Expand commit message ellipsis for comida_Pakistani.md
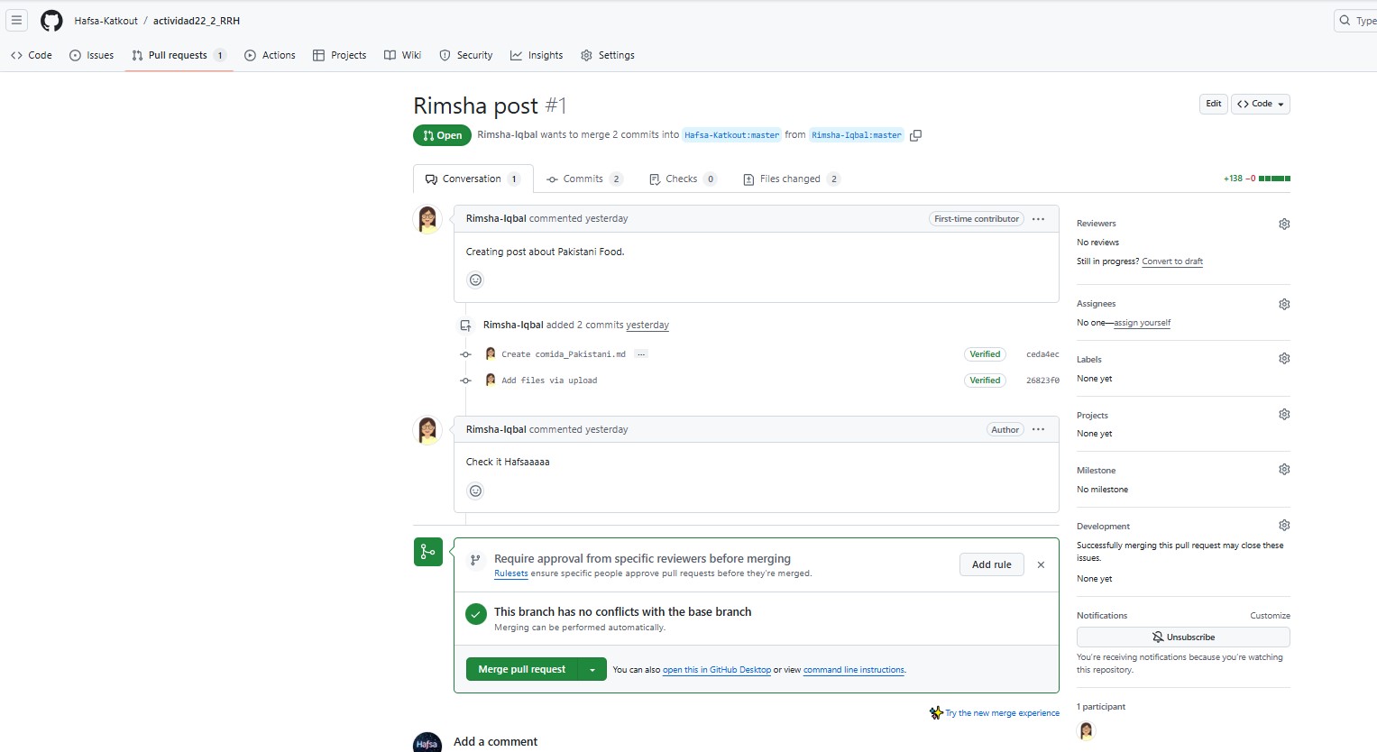1377x752 pixels. (x=641, y=354)
